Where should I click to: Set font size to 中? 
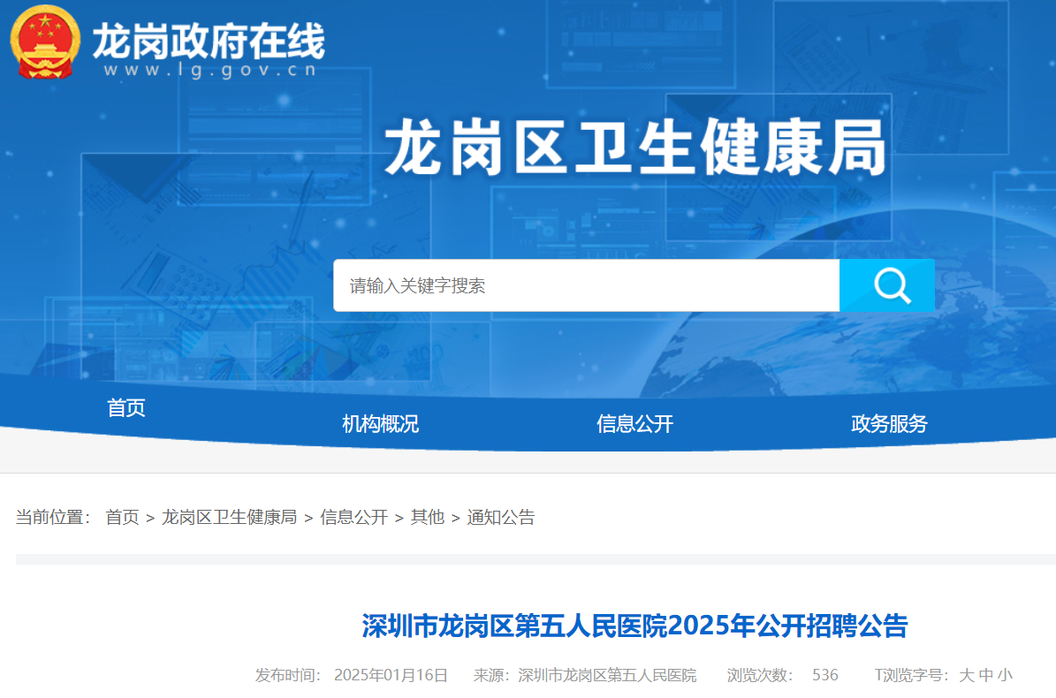pyautogui.click(x=986, y=675)
